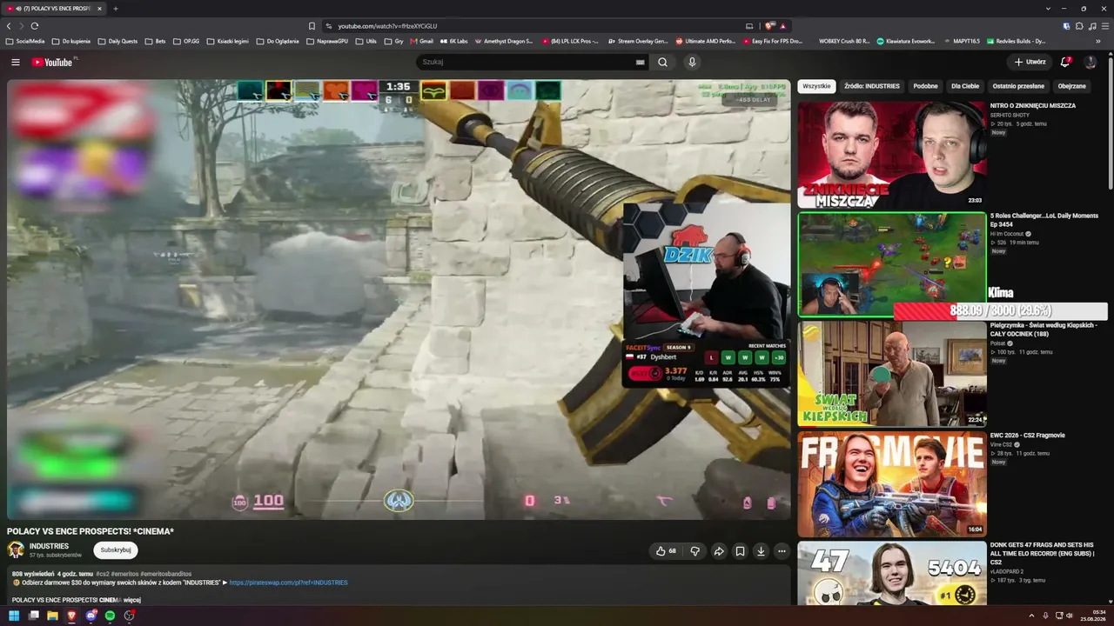Select the Źródło: INDUSTRIES filter chip

point(872,86)
